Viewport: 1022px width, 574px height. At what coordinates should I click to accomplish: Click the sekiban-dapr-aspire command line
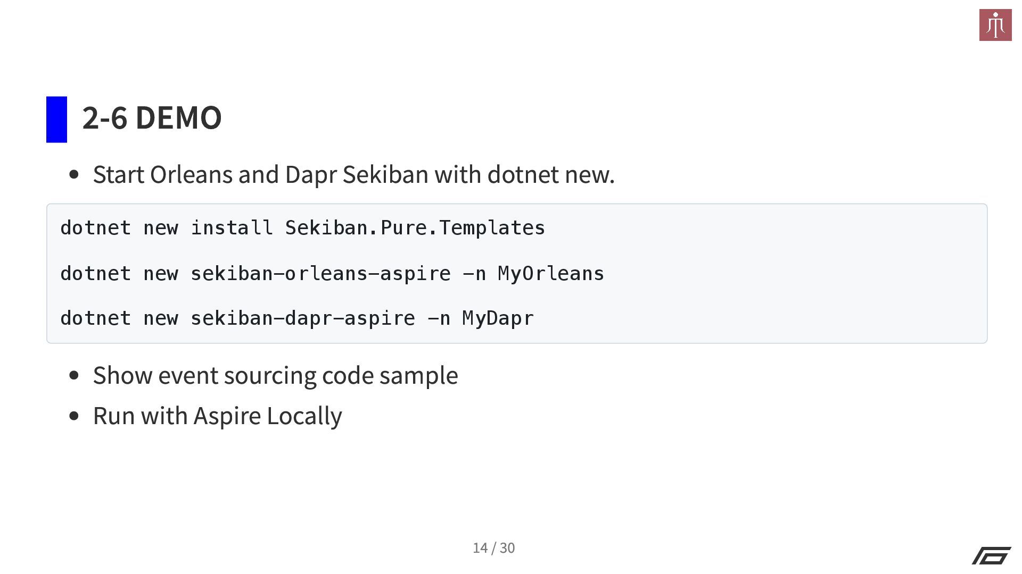pos(297,318)
